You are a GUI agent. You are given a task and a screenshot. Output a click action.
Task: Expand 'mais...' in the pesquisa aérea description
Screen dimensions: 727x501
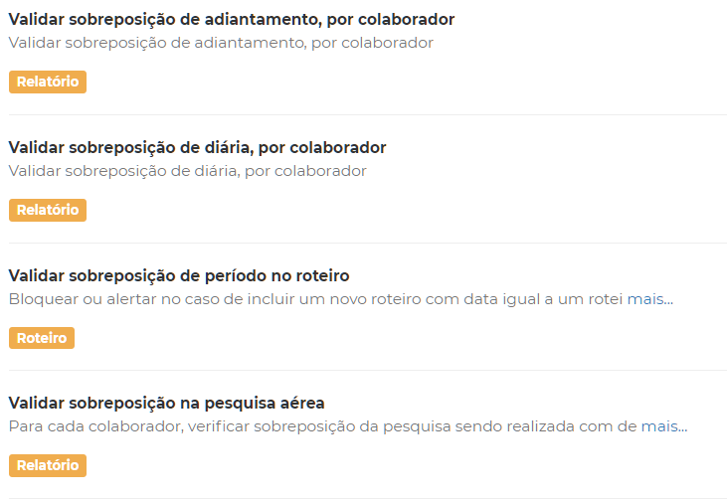coord(664,426)
